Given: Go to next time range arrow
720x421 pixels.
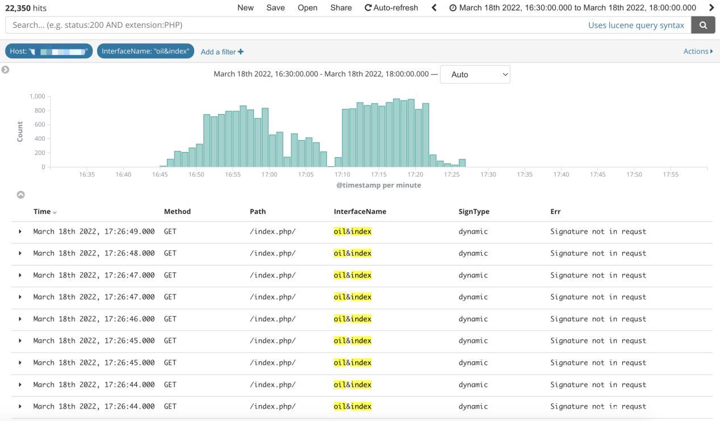Looking at the screenshot, I should coord(711,8).
